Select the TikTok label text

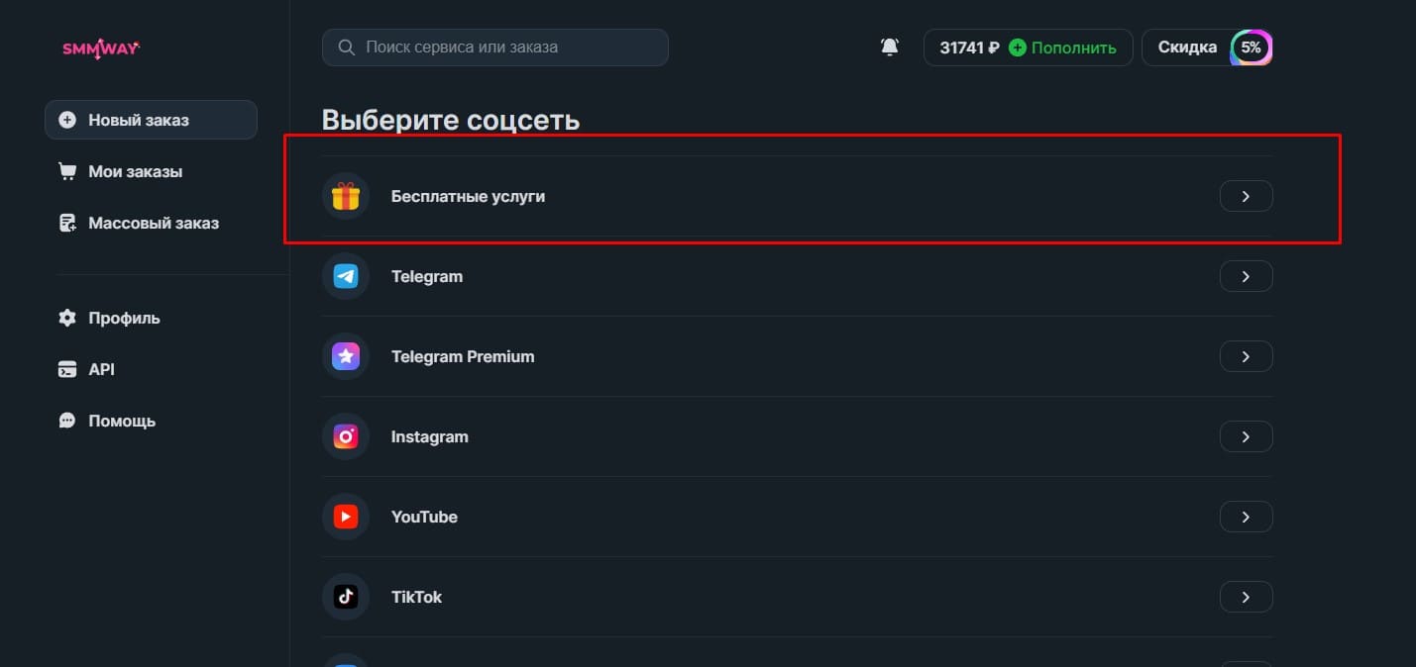(416, 597)
